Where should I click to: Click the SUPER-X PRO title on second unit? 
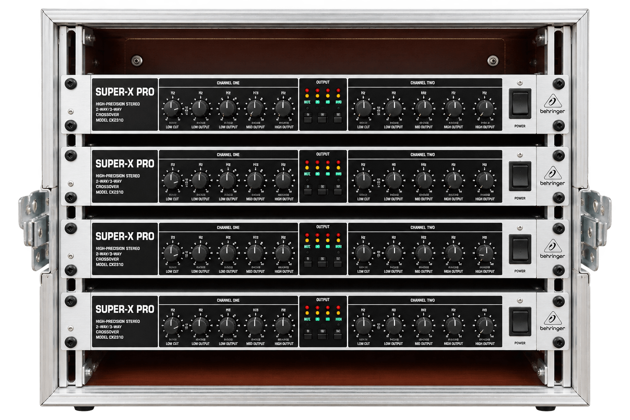point(125,164)
